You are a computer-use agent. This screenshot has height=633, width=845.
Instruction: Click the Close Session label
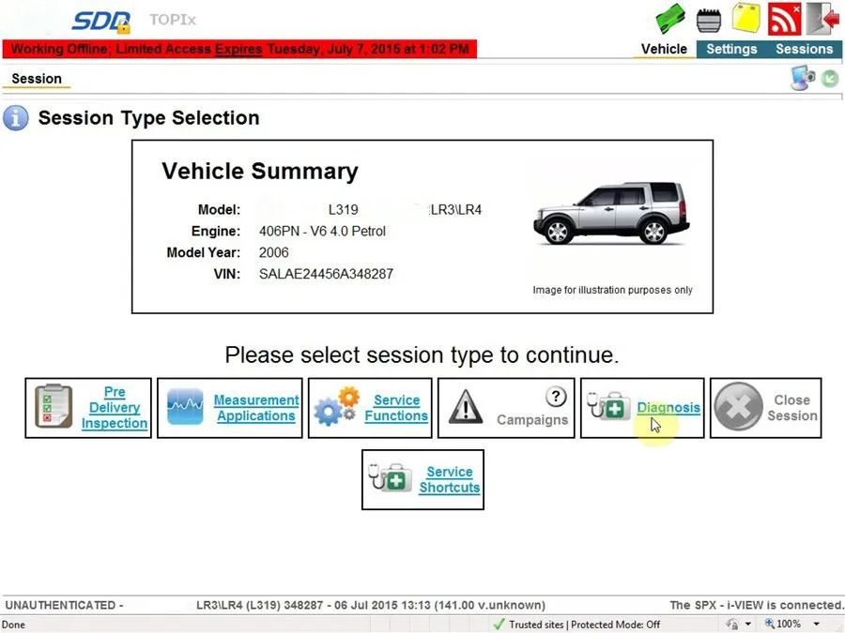click(792, 408)
